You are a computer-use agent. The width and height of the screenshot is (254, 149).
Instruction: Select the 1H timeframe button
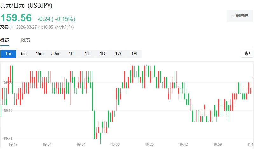click(x=71, y=53)
